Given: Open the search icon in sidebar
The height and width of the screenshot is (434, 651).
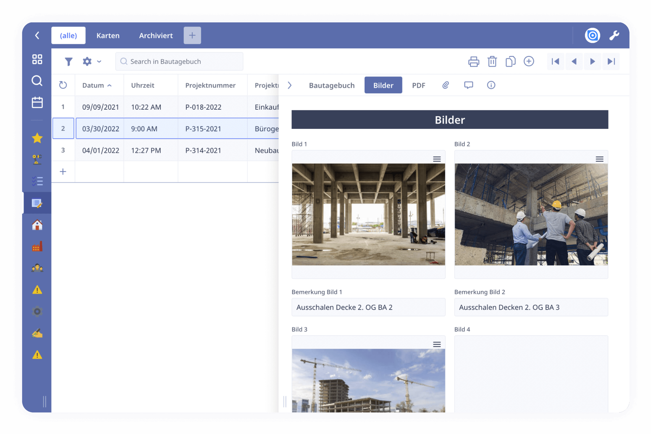Looking at the screenshot, I should click(x=37, y=81).
